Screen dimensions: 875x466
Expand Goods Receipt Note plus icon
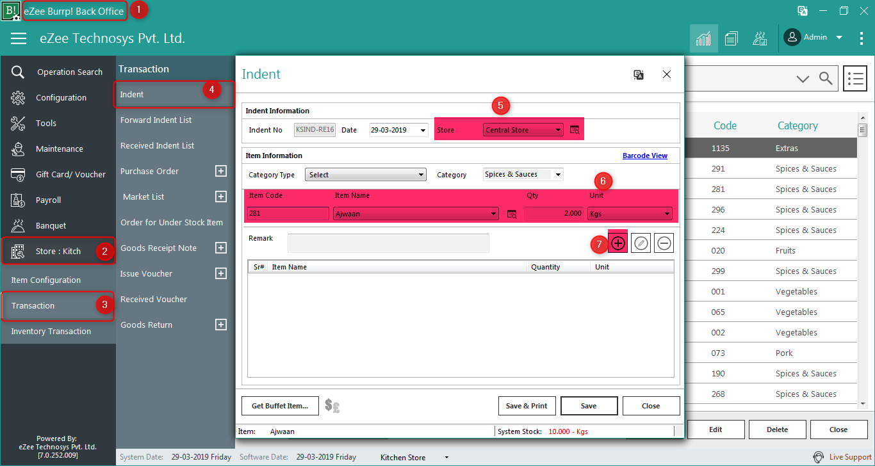pyautogui.click(x=221, y=248)
